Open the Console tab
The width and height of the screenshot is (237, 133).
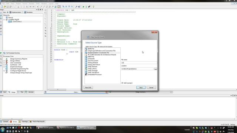point(4,122)
